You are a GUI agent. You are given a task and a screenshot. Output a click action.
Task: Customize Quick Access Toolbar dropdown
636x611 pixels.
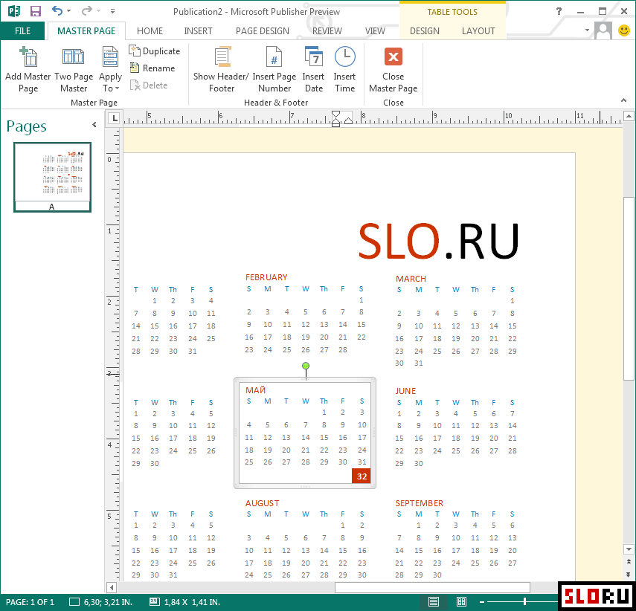112,11
